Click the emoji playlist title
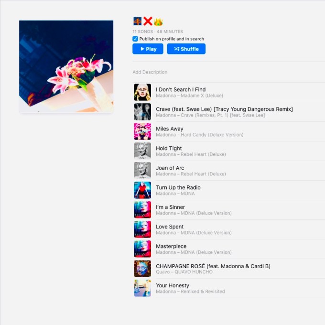This screenshot has height=325, width=325. tap(148, 22)
